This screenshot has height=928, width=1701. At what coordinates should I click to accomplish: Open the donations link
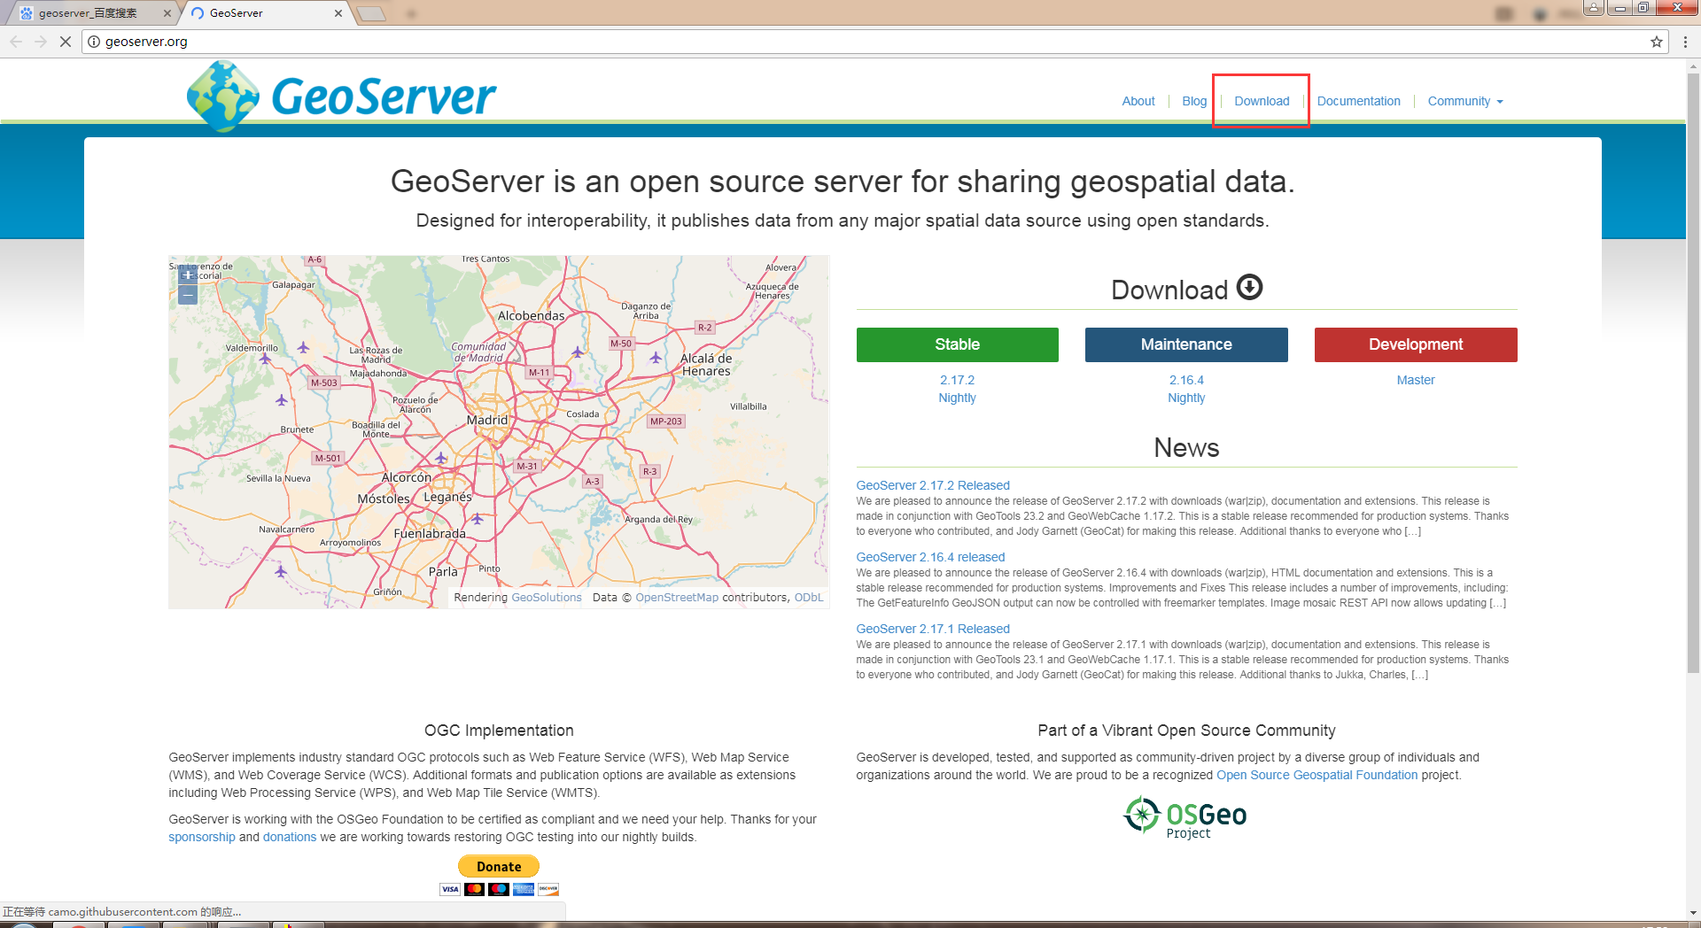point(290,837)
